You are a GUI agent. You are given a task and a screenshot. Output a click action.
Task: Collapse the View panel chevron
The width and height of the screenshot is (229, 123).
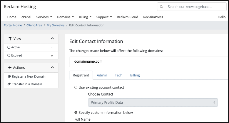pyautogui.click(x=52, y=38)
